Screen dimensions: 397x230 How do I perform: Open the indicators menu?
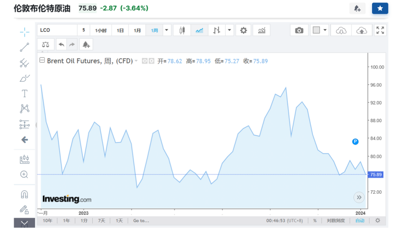point(261,30)
